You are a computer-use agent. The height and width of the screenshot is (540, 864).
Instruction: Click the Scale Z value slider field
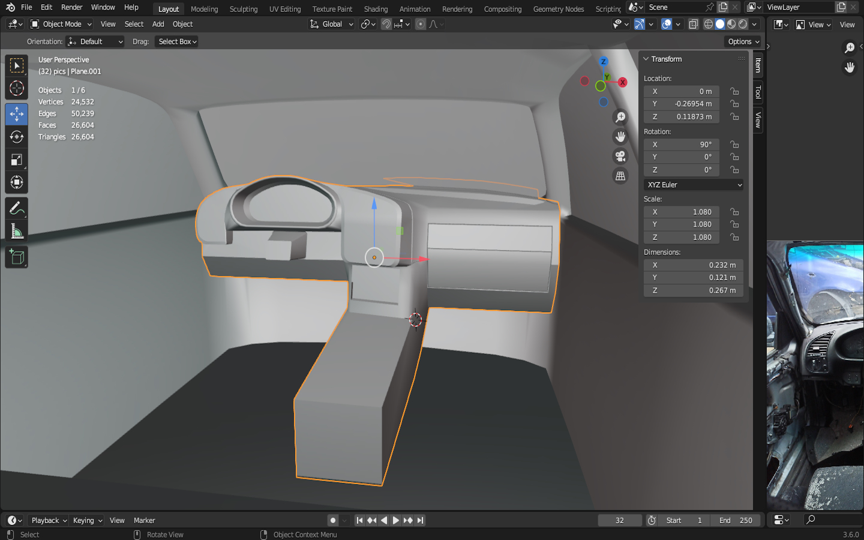click(x=682, y=237)
